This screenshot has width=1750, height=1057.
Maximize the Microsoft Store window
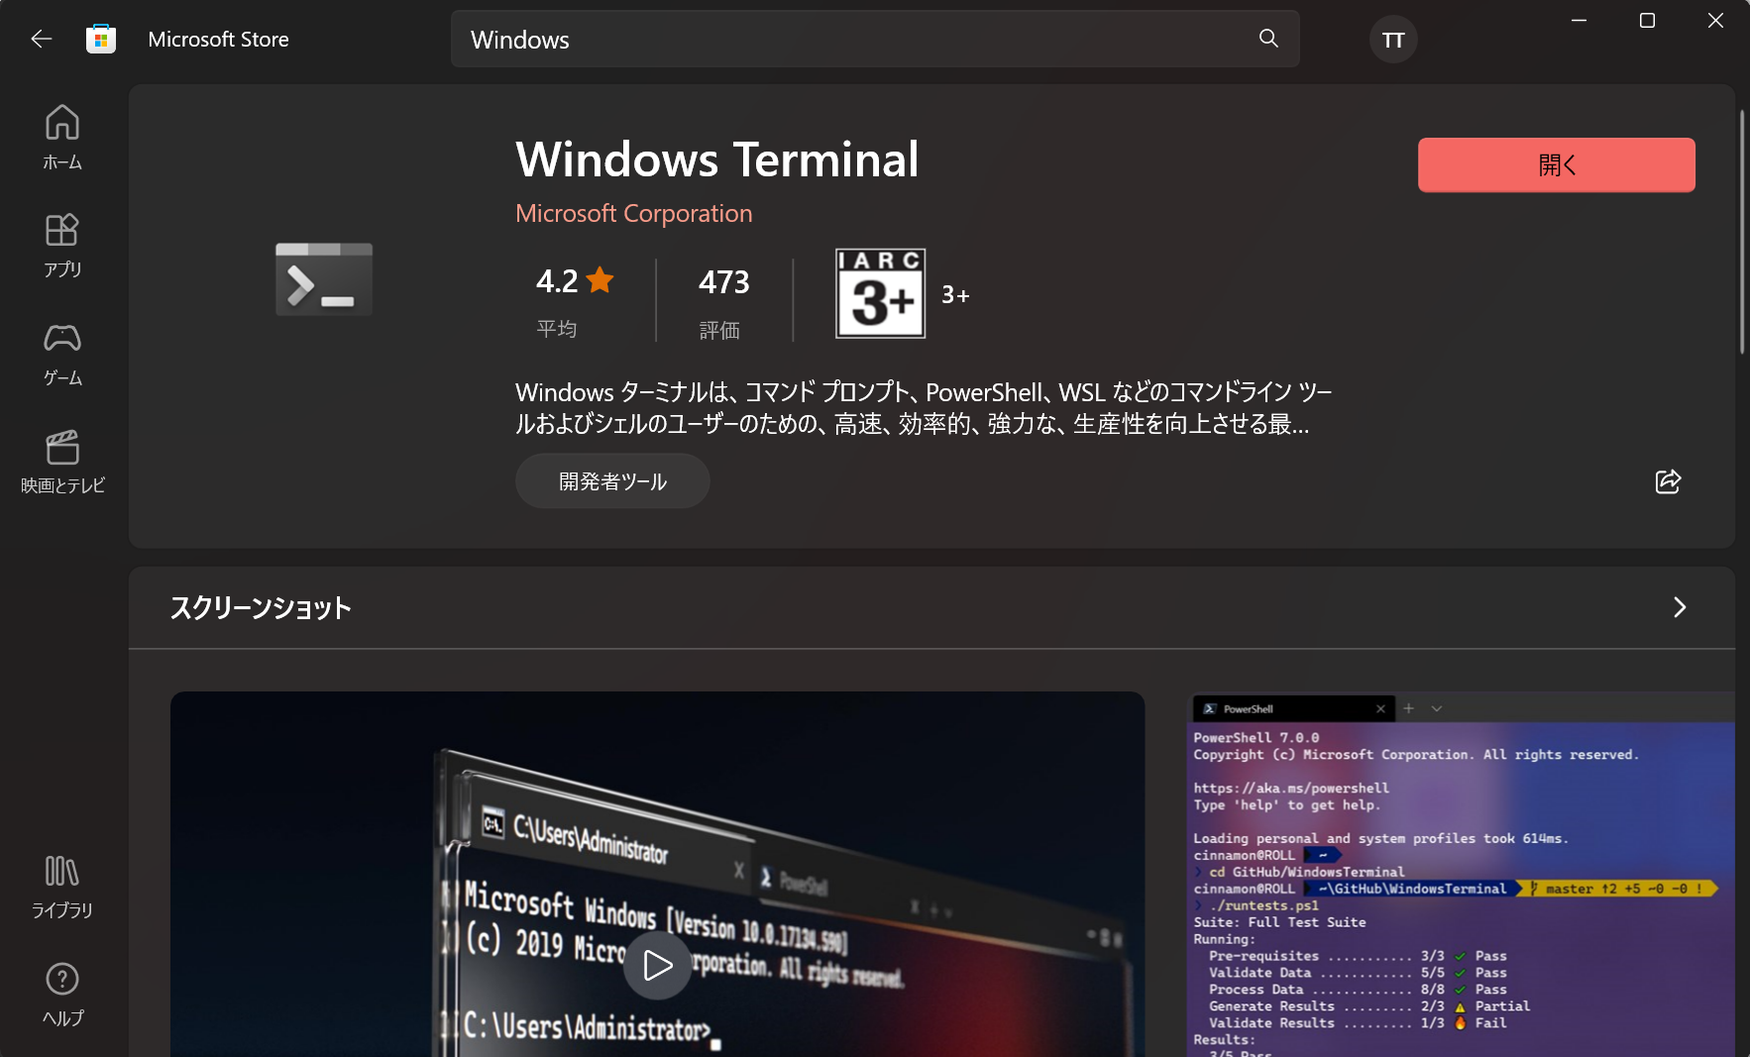[x=1647, y=20]
